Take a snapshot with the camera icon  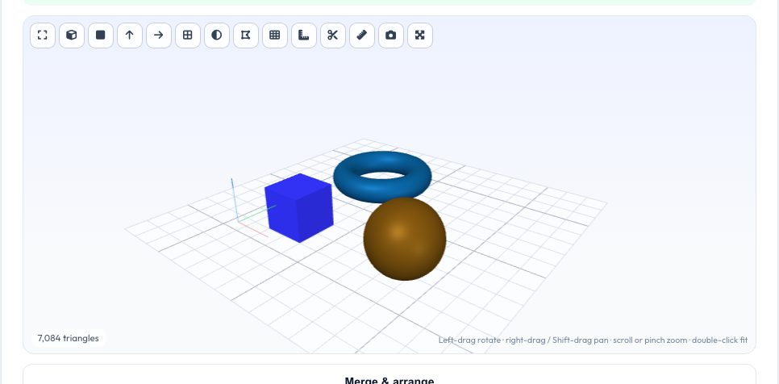391,35
